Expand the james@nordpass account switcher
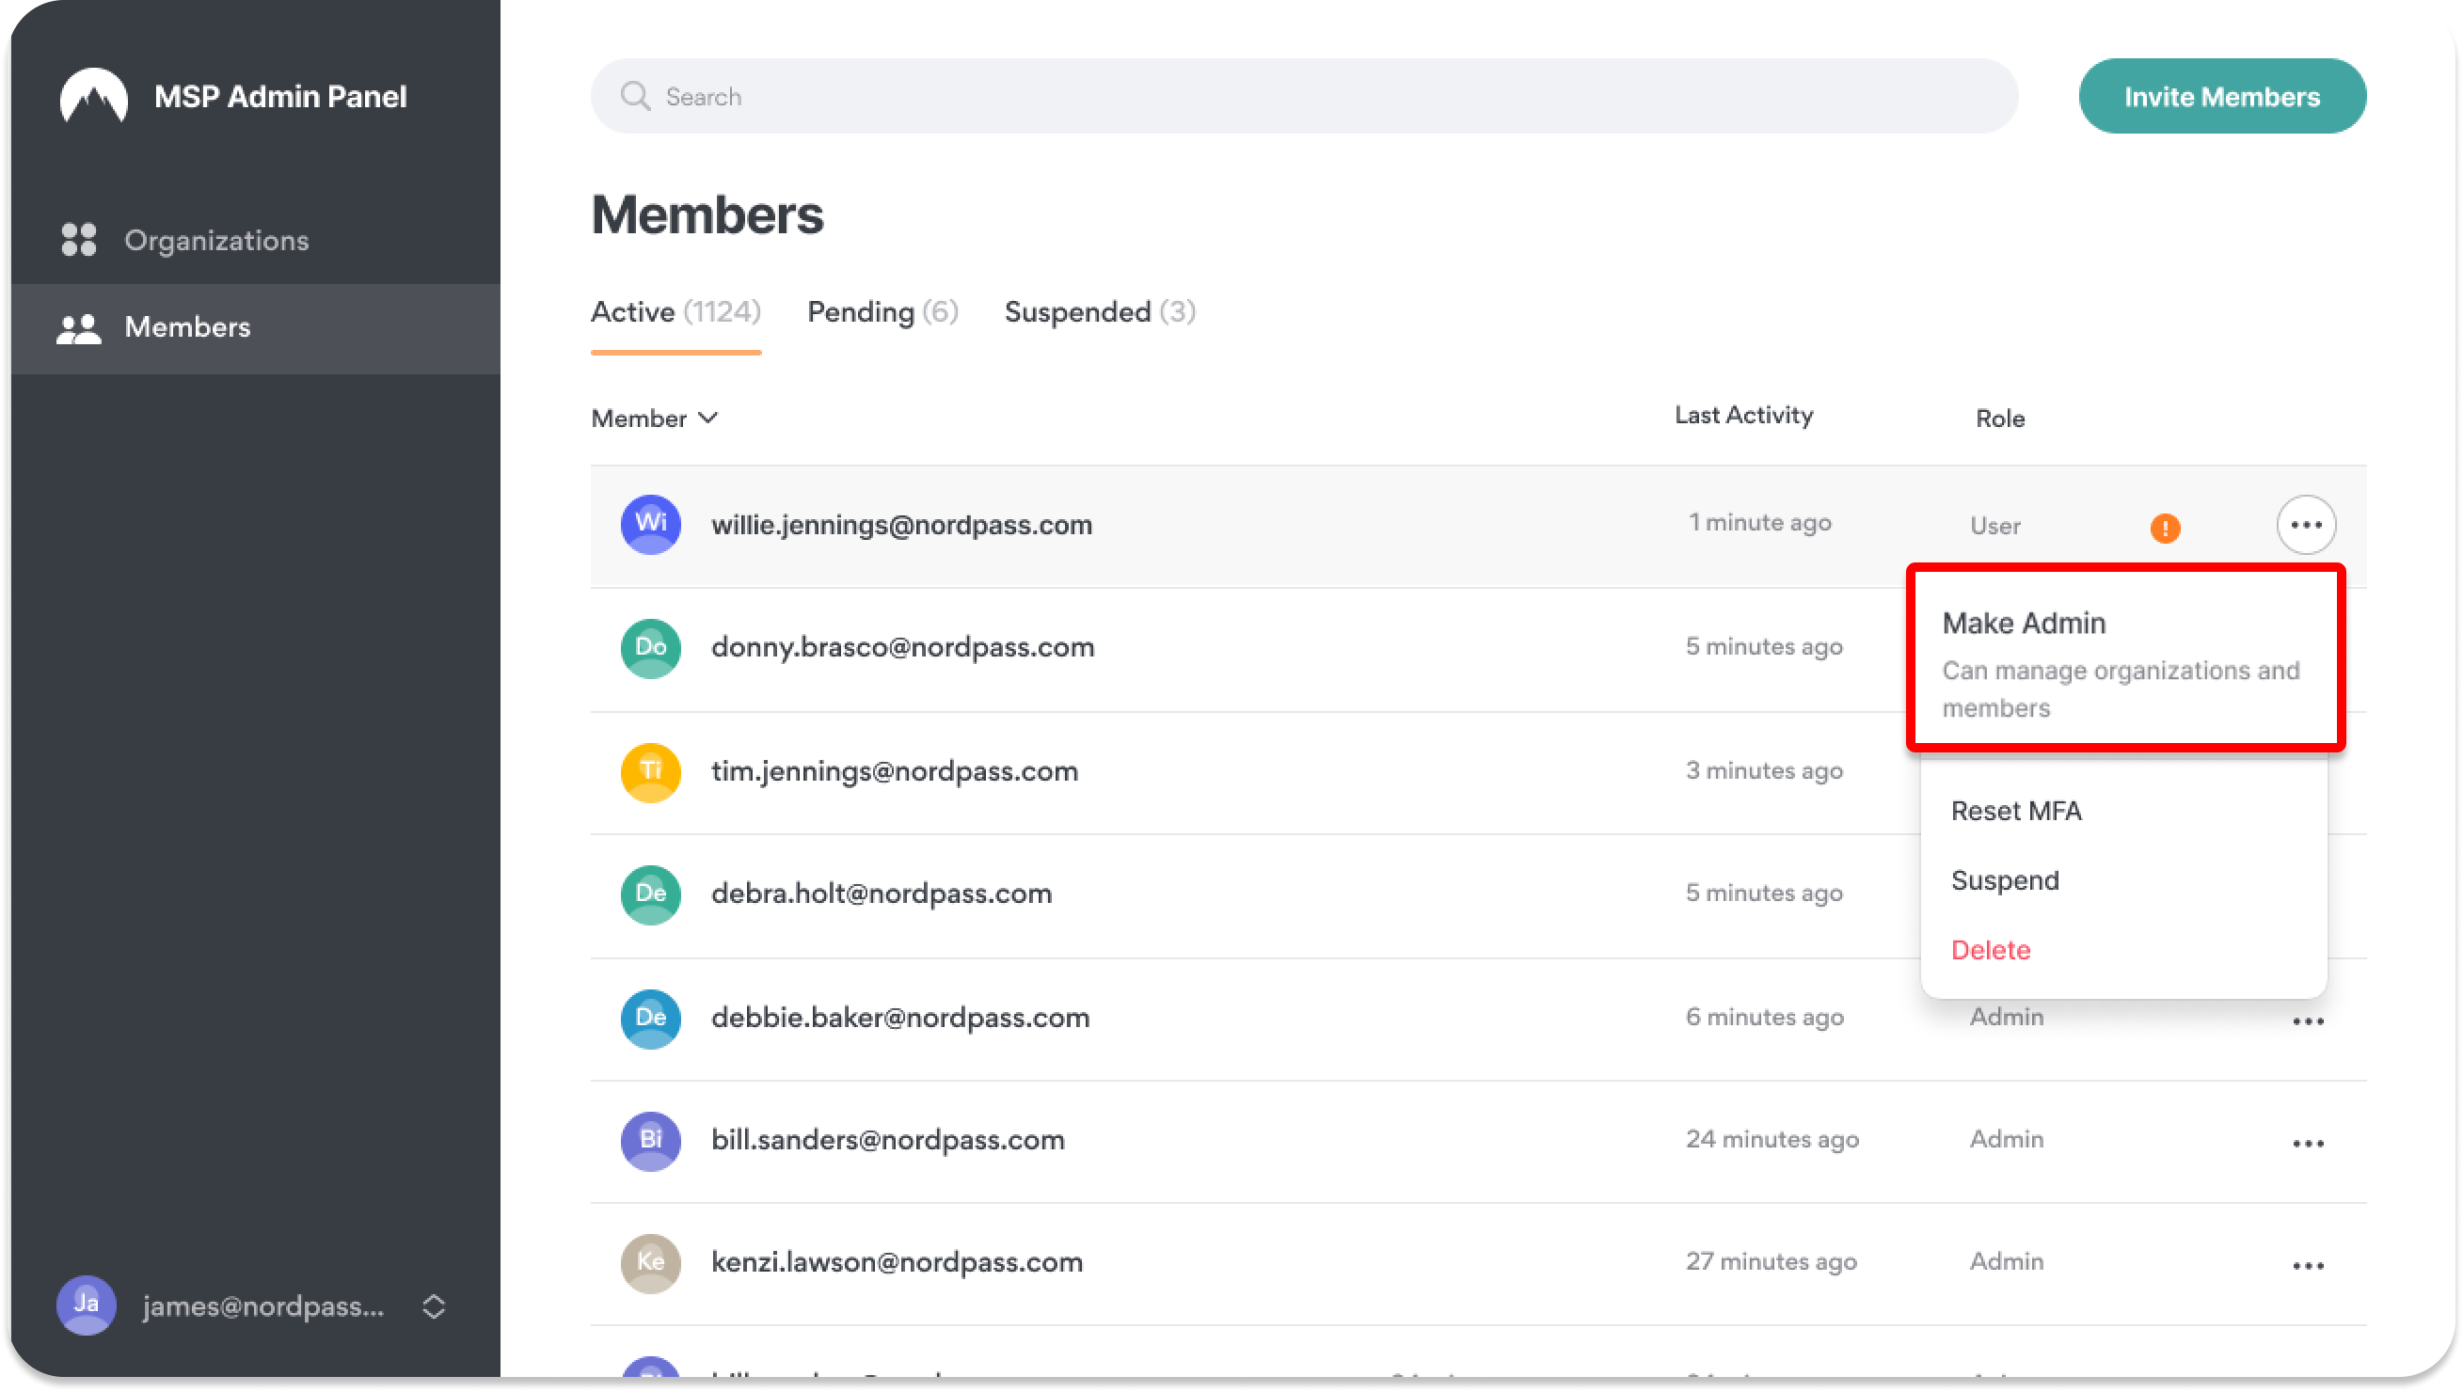Image resolution: width=2463 pixels, height=1392 pixels. click(433, 1306)
